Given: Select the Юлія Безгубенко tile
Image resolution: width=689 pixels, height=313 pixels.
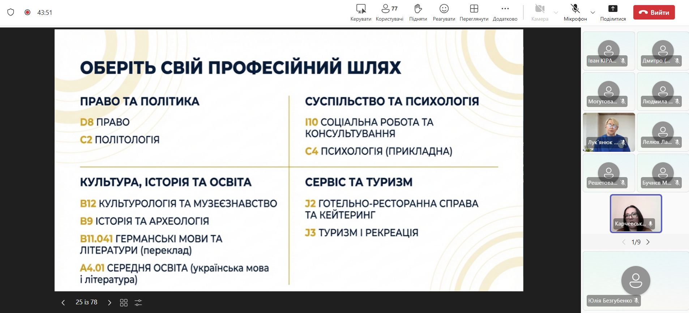Looking at the screenshot, I should click(x=636, y=280).
